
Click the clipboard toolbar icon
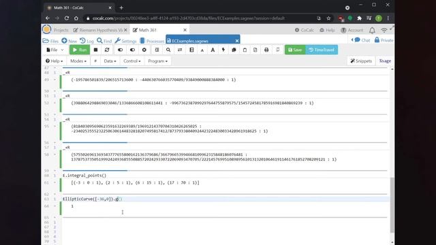(245, 50)
